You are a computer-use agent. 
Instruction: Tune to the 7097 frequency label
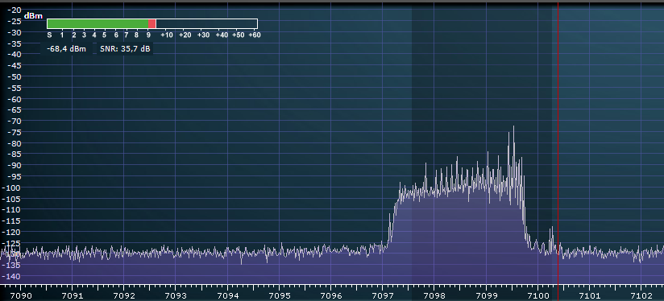383,295
